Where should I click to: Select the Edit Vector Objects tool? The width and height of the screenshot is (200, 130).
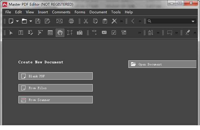[x=40, y=33]
